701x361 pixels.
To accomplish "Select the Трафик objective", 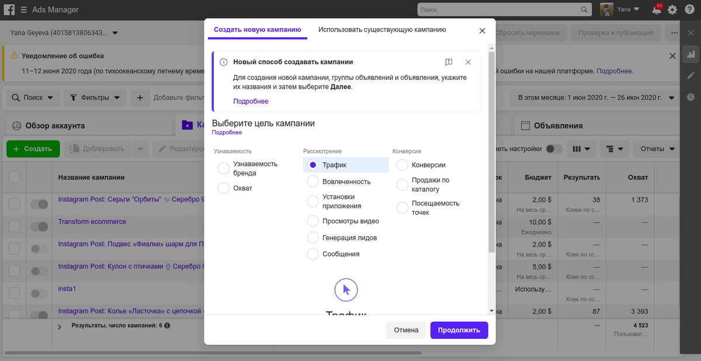I will pyautogui.click(x=346, y=165).
